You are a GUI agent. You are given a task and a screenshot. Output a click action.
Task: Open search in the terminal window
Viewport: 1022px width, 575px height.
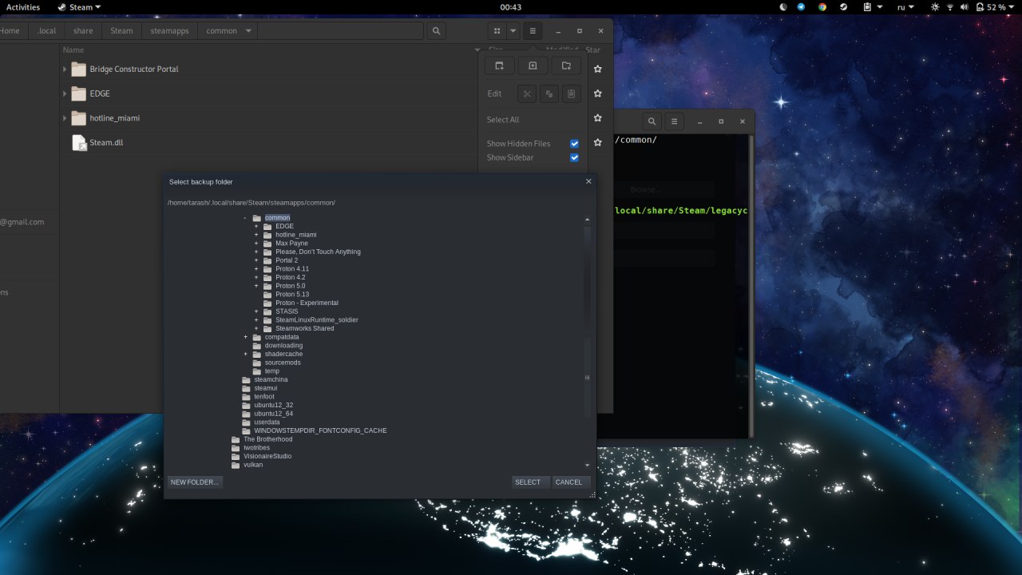tap(652, 121)
